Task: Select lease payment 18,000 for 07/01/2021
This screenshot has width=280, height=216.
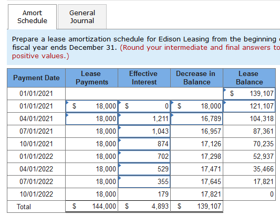Action: (x=91, y=132)
